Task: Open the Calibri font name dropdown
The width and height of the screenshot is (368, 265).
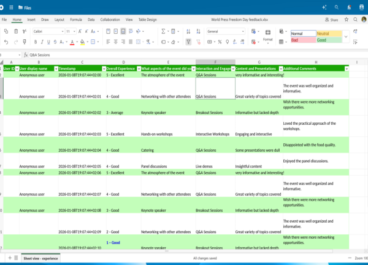Action: [x=63, y=31]
